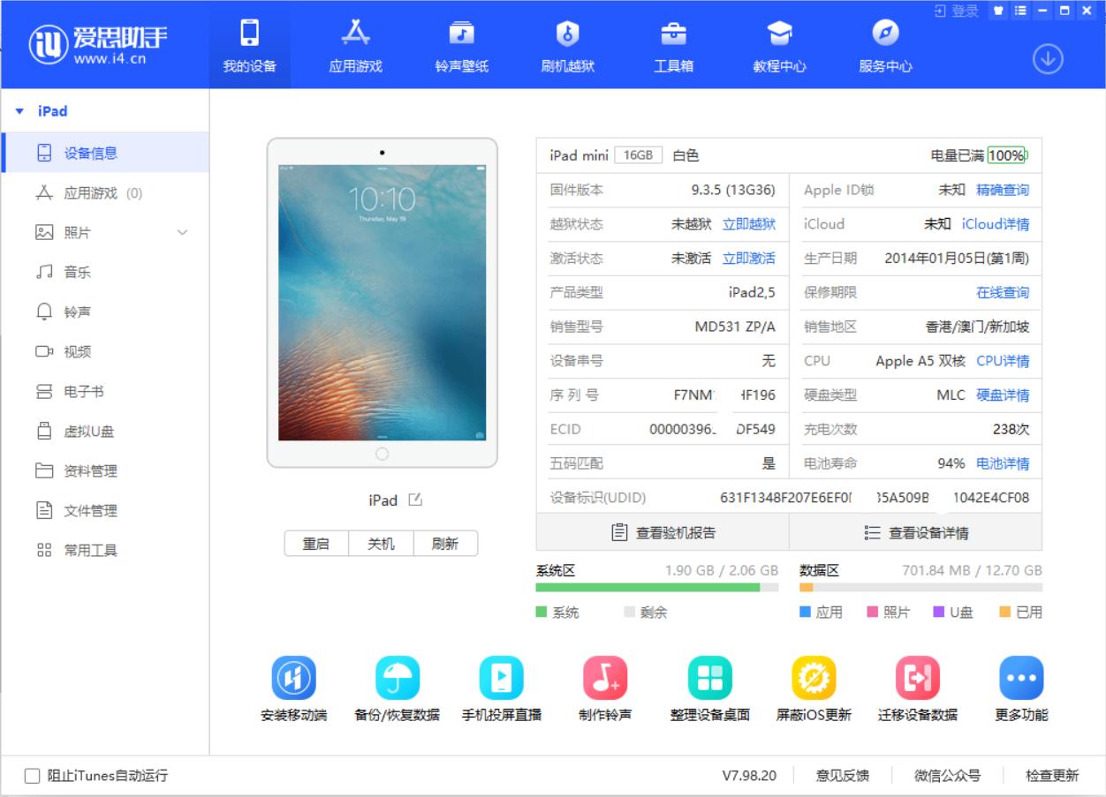Image resolution: width=1106 pixels, height=797 pixels.
Task: Collapse the iPad tree in the sidebar
Action: tap(20, 111)
